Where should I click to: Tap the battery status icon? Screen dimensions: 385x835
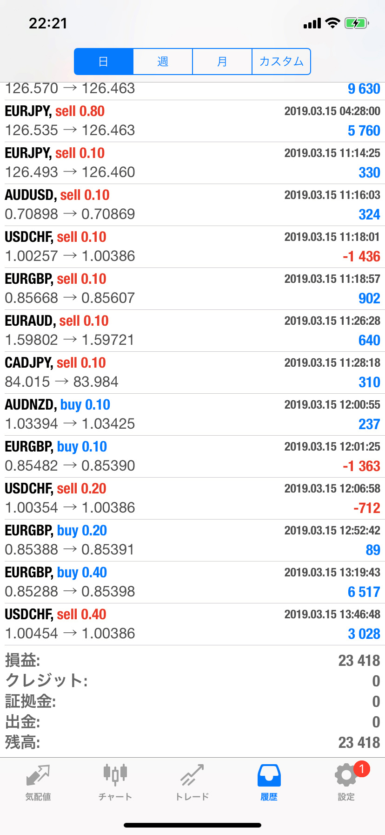coord(356,23)
